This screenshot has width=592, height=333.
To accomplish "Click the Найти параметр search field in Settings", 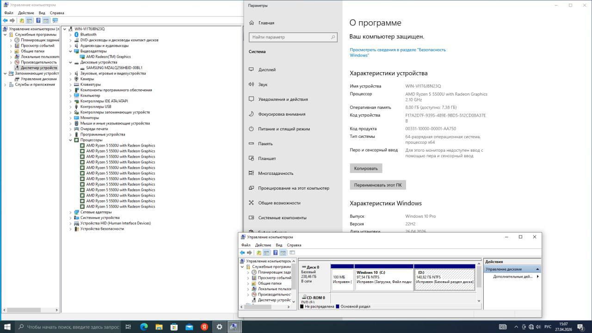I will pos(293,37).
